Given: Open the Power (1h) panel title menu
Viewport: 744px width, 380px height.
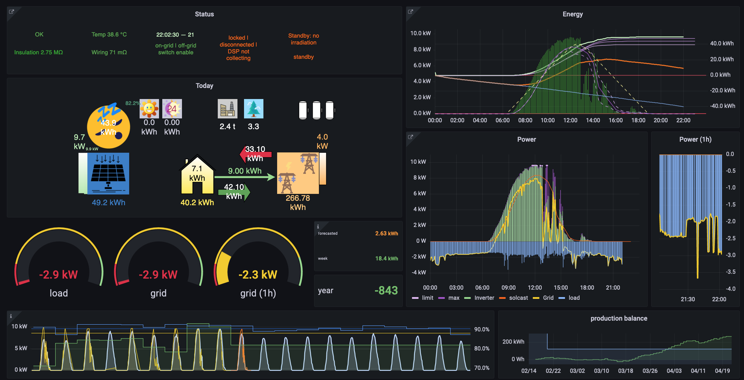Looking at the screenshot, I should [695, 139].
